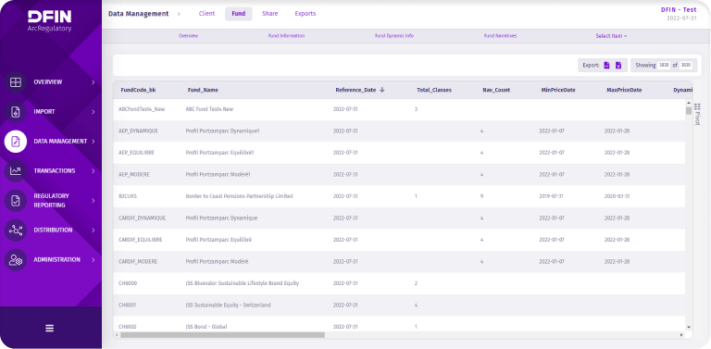Click the Reference_Date sort arrow
Image resolution: width=711 pixels, height=349 pixels.
(x=382, y=90)
